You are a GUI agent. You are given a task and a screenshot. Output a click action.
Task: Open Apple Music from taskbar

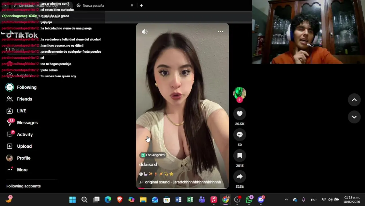click(x=214, y=200)
